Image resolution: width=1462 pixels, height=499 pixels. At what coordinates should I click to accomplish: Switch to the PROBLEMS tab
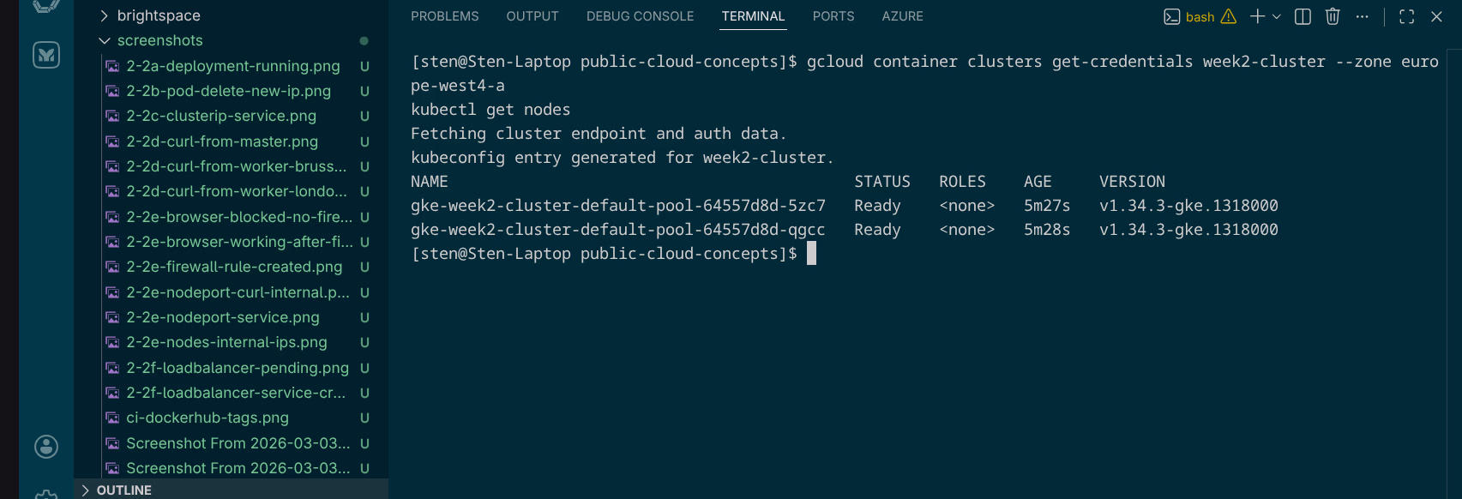point(444,15)
